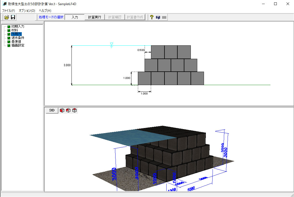Open help with the yellow question mark icon
Viewport: 294px width, 197px height.
[x=152, y=17]
